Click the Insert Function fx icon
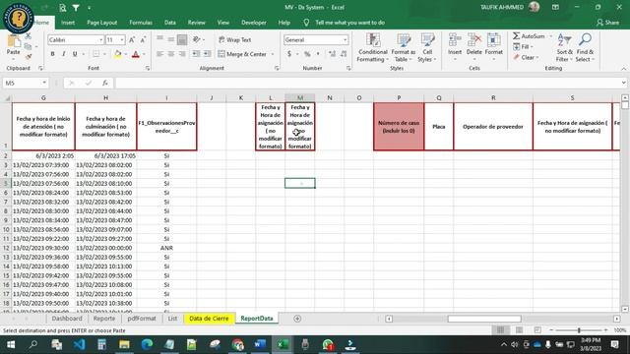This screenshot has width=630, height=354. (x=105, y=83)
